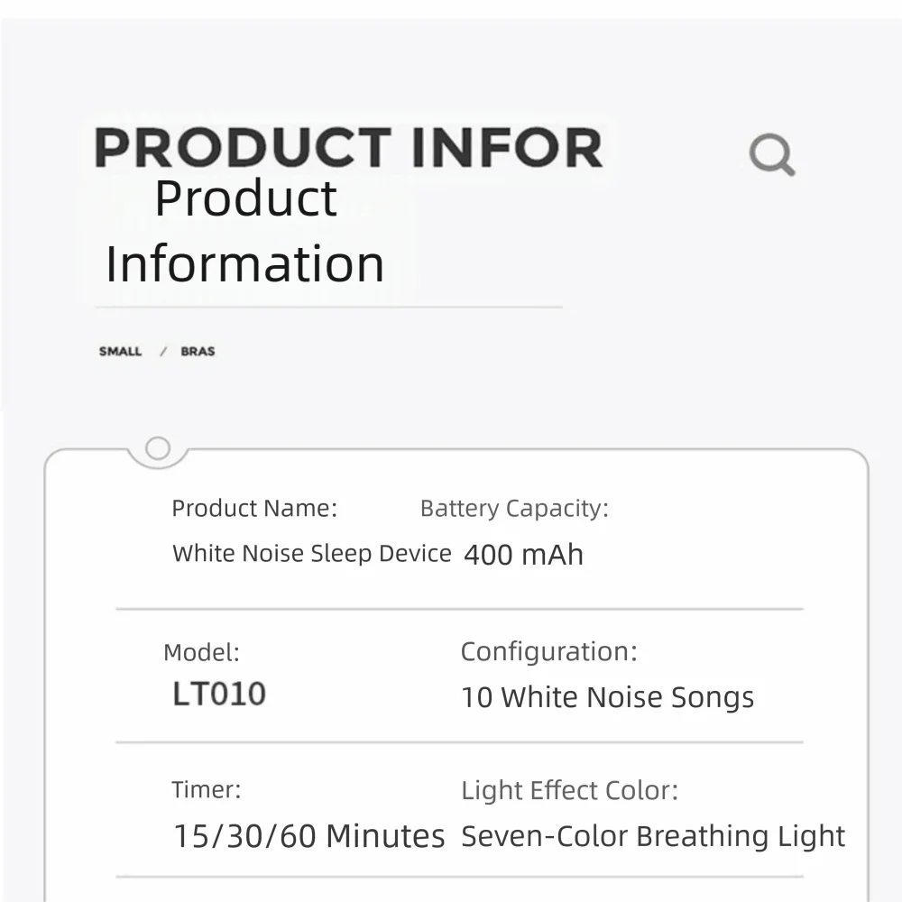Click the slash separator between SMALL and BRAS
The width and height of the screenshot is (902, 902).
[x=163, y=352]
